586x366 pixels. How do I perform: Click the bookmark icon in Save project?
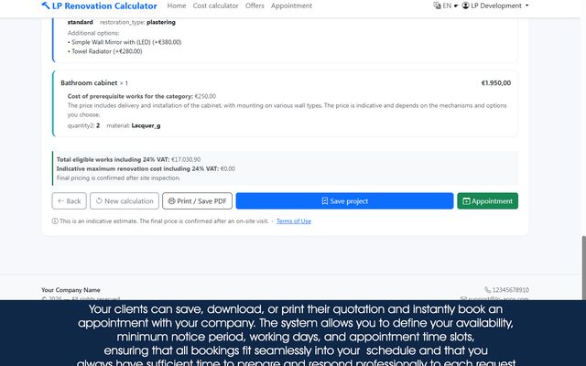[x=325, y=201]
